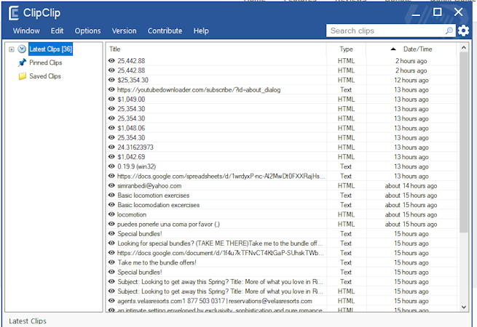Preview eye icon for 24.31623973 clip
Image resolution: width=477 pixels, height=327 pixels.
111,147
